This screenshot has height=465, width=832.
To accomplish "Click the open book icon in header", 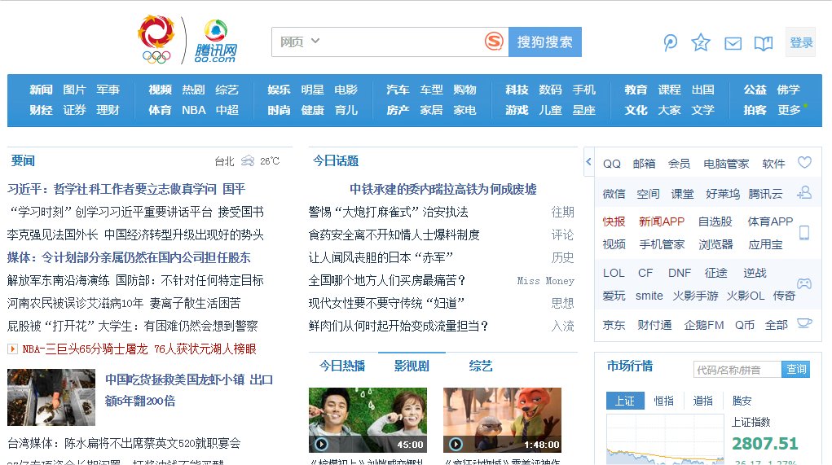I will 763,44.
